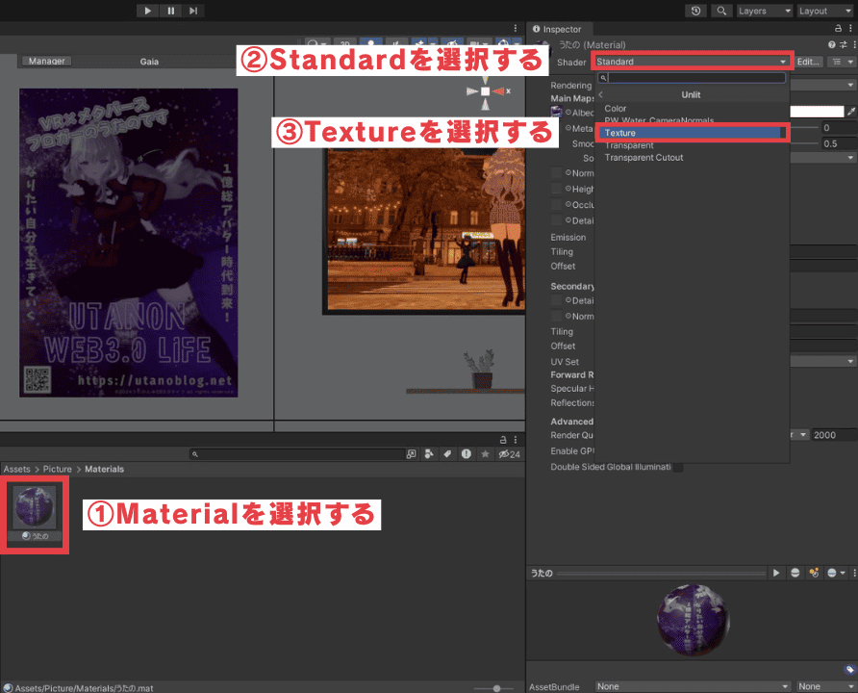Play the material preview animation
The image size is (858, 693).
(x=776, y=573)
